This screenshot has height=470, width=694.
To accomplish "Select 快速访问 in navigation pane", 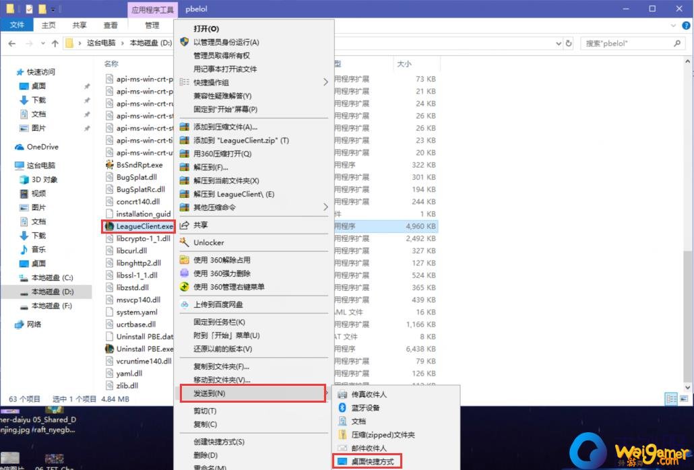I will click(x=40, y=72).
